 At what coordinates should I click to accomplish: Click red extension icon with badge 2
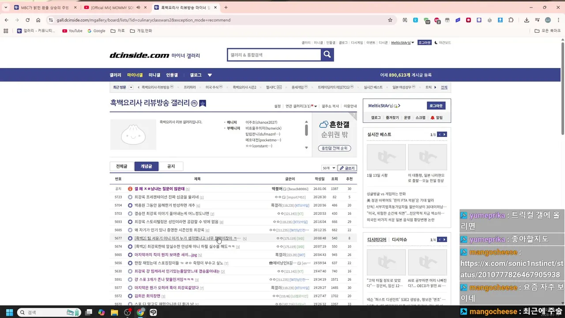[437, 20]
